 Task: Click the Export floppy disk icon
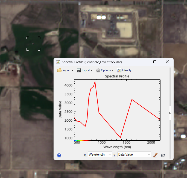pyautogui.click(x=79, y=70)
